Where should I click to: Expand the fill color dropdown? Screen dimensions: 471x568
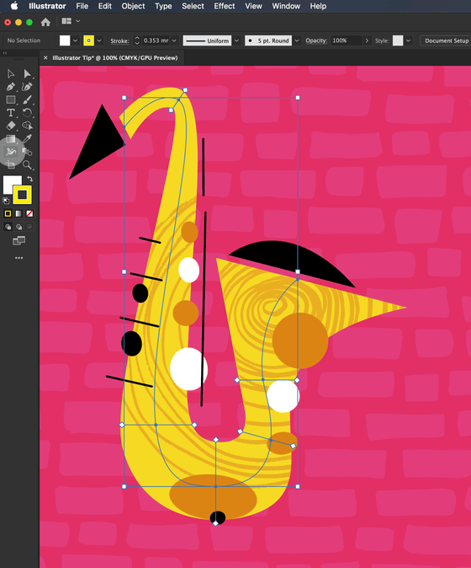coord(75,40)
